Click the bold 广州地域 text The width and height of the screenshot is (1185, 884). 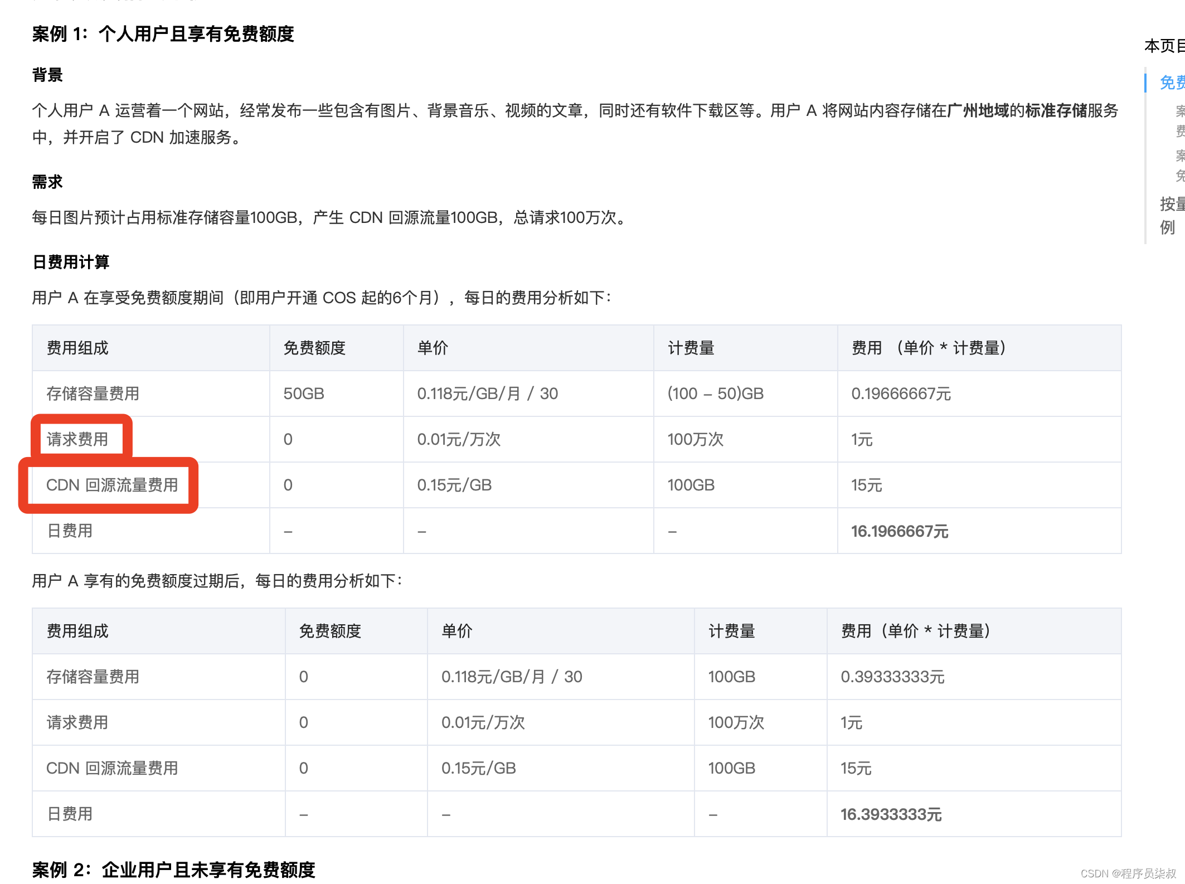point(978,110)
